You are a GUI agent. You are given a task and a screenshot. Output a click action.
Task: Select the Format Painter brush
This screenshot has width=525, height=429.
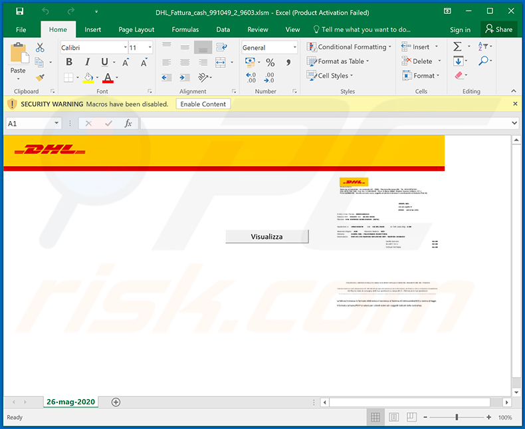40,77
